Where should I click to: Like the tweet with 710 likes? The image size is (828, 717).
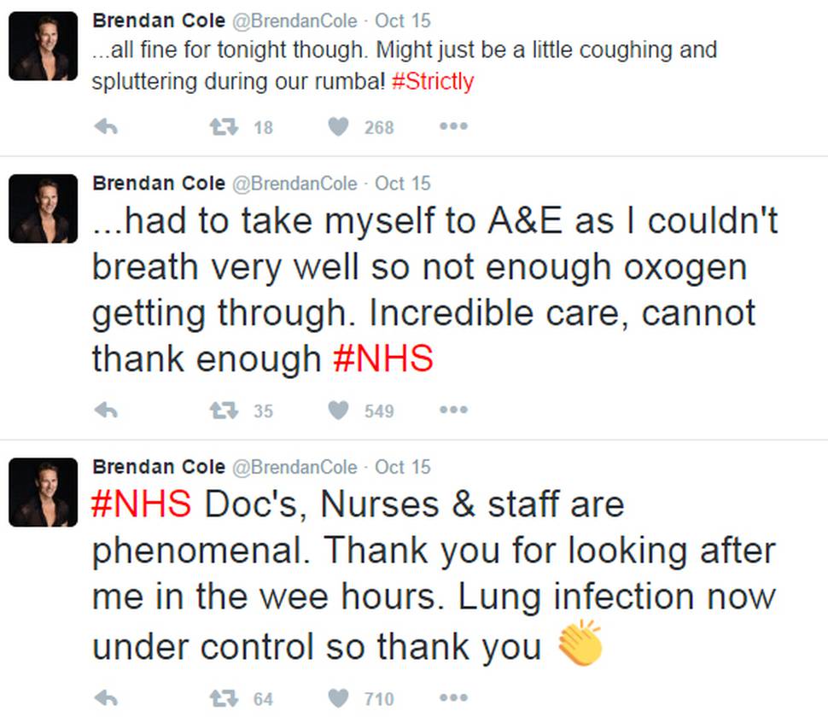[339, 698]
